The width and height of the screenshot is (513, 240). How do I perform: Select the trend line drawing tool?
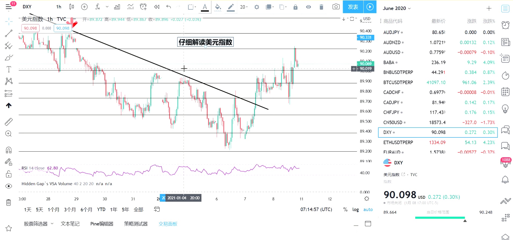(9, 33)
